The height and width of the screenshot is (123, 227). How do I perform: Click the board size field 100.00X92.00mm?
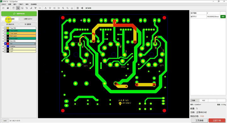[x=213, y=17]
